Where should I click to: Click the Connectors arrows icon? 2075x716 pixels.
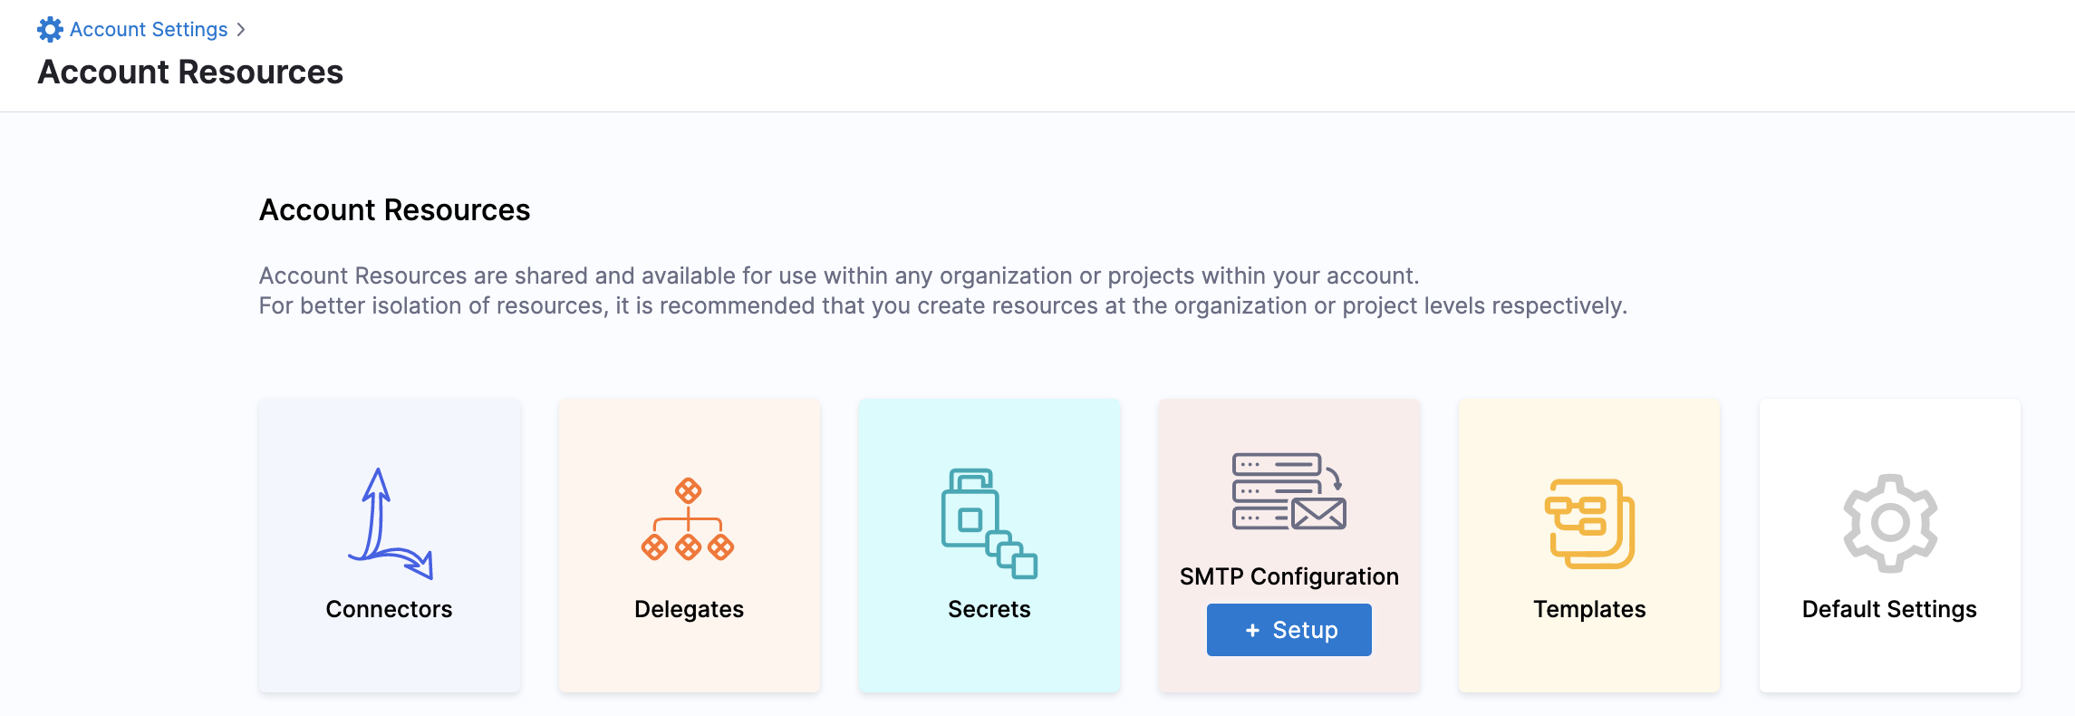[390, 524]
